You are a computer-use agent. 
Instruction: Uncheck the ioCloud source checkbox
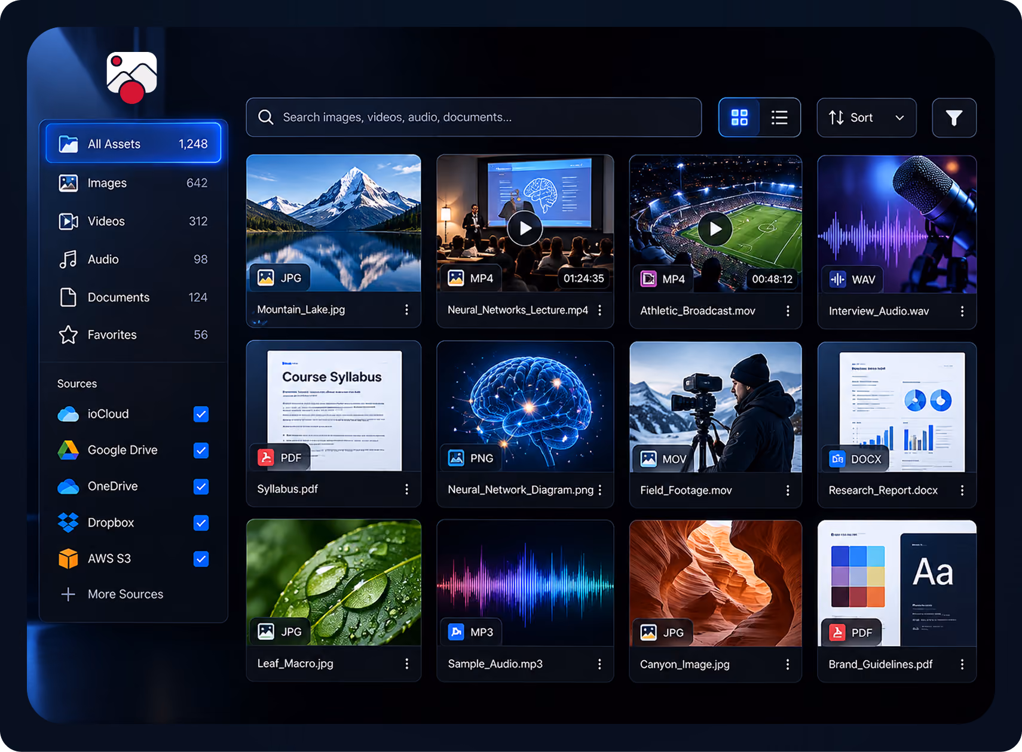[201, 414]
